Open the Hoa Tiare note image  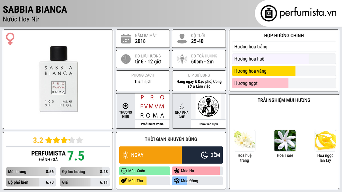[285, 141]
